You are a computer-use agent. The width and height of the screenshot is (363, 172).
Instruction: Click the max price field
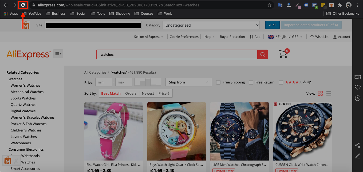[124, 82]
